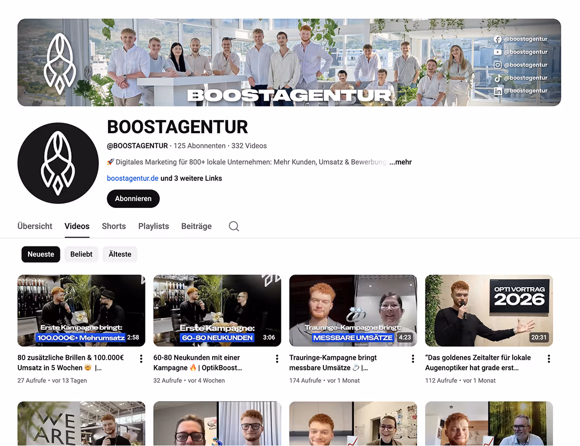Open video title Das goldenes Zeitalter für lokale
The image size is (580, 446).
point(478,363)
